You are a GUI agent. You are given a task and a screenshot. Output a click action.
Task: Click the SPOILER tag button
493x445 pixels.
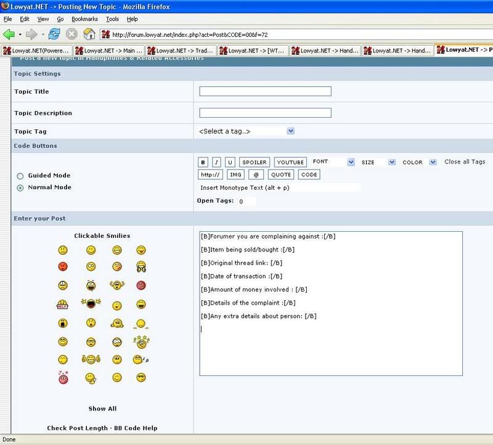click(x=254, y=162)
